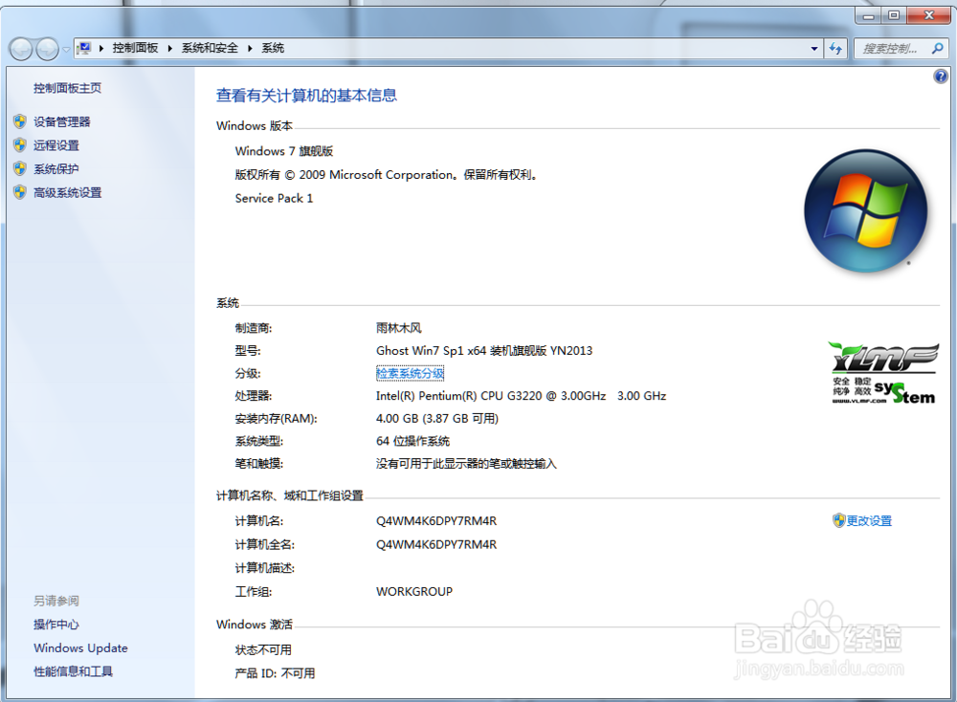Click the copyright line 版权所有 2009 Microsoft
957x702 pixels.
386,175
